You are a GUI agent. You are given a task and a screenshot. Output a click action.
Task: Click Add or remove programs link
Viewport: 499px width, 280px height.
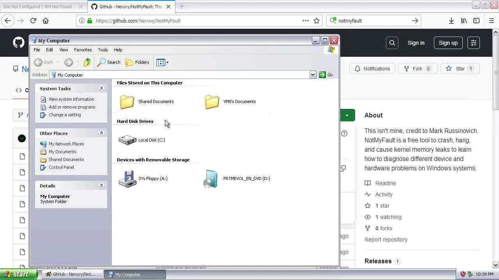72,107
